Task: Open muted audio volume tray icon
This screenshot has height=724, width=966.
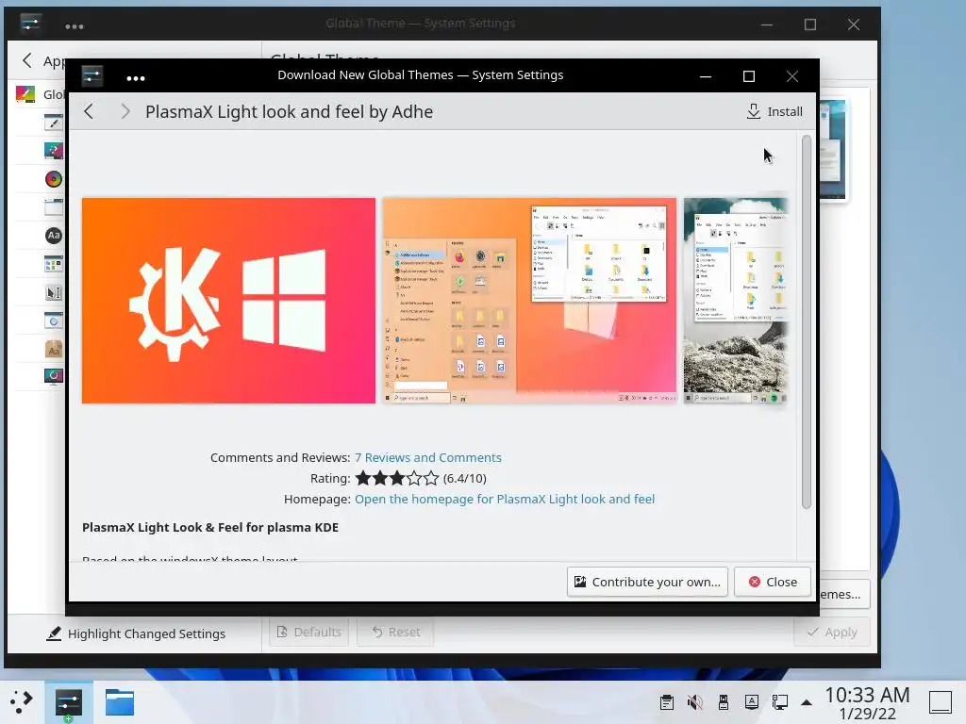Action: pyautogui.click(x=695, y=701)
